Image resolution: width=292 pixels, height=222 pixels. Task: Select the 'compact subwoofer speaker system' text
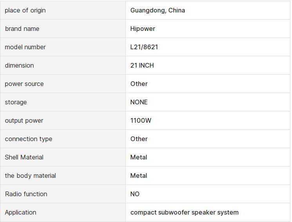click(x=184, y=212)
